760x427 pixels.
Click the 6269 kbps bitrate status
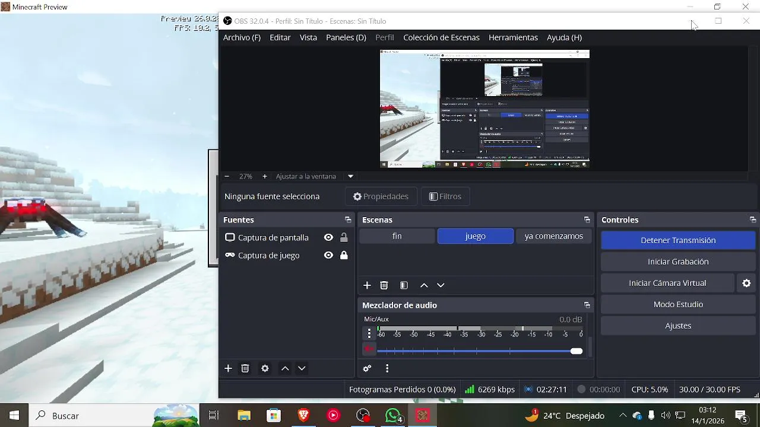tap(490, 390)
